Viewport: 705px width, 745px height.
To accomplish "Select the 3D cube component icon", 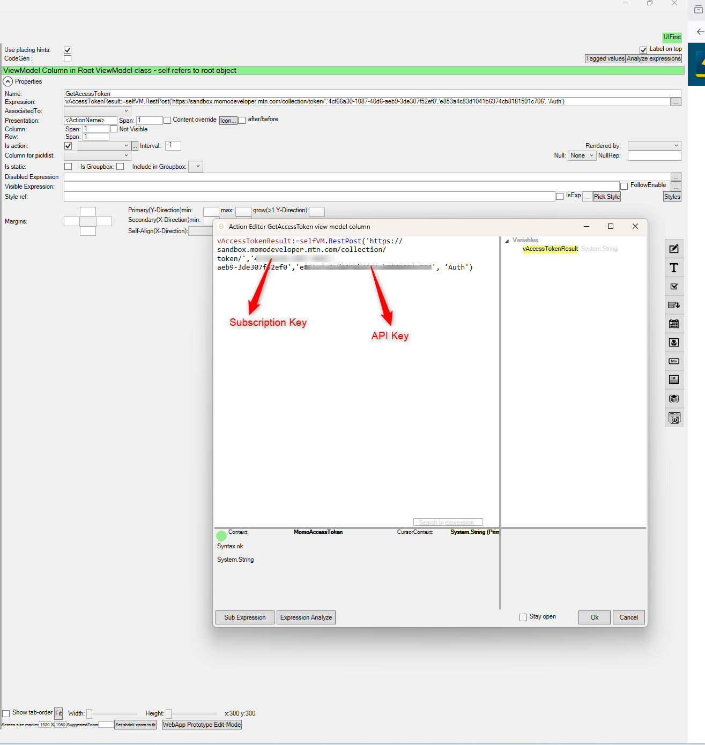I will [674, 399].
